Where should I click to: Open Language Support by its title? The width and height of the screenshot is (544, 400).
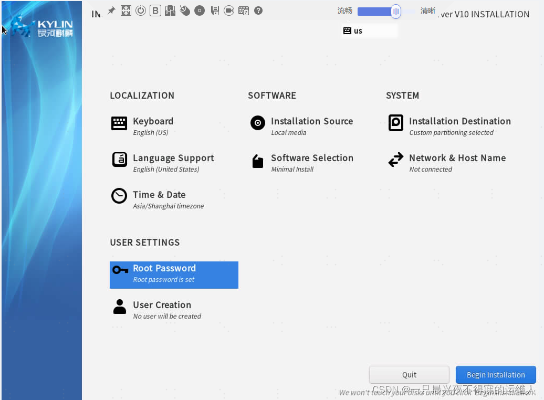(173, 158)
